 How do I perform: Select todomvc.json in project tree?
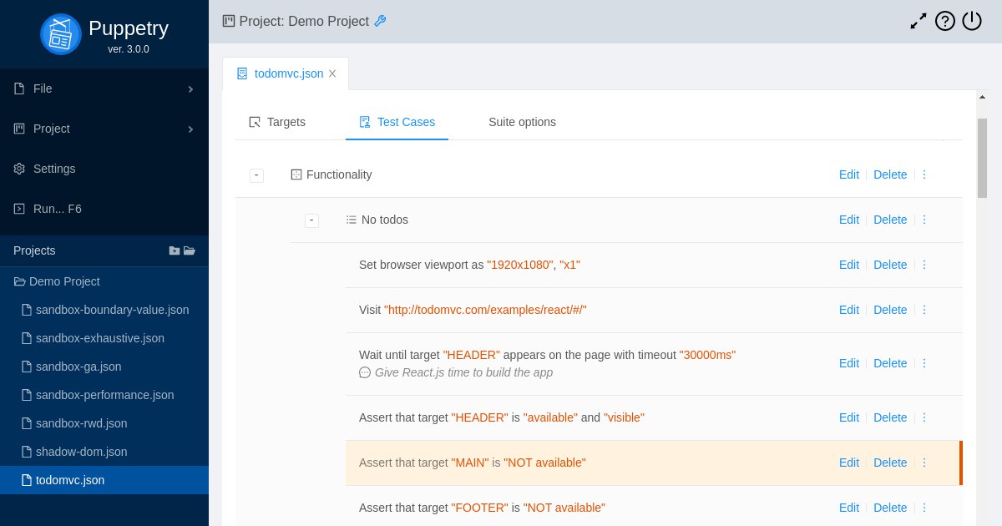coord(104,480)
